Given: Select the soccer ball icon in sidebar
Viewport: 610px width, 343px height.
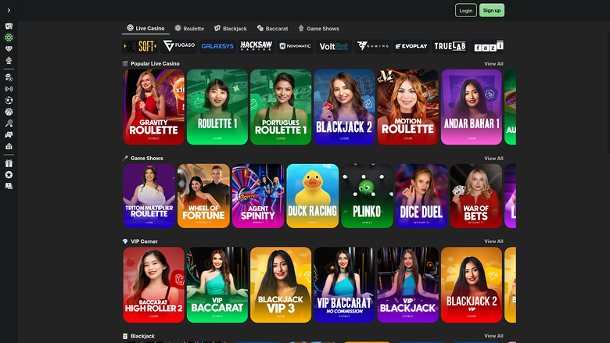Looking at the screenshot, I should point(9,100).
